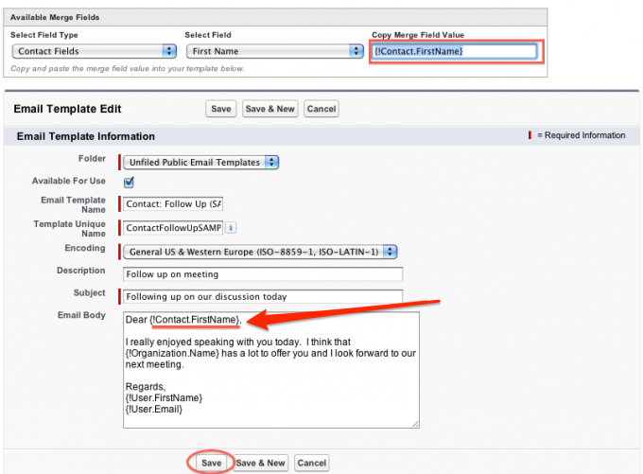Click into the Description field
The width and height of the screenshot is (643, 474).
[263, 274]
